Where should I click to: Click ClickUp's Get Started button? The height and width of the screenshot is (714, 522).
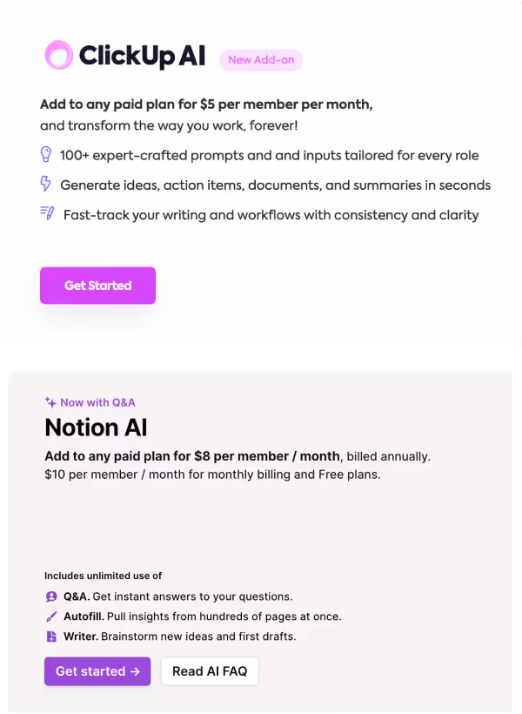[x=97, y=285]
